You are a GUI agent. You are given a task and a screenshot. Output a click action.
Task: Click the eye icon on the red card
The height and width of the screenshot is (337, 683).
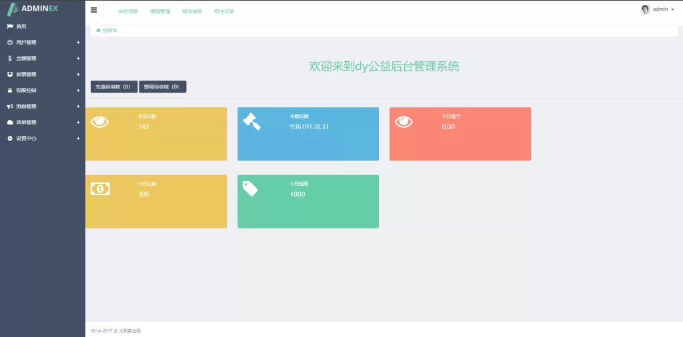click(x=404, y=122)
